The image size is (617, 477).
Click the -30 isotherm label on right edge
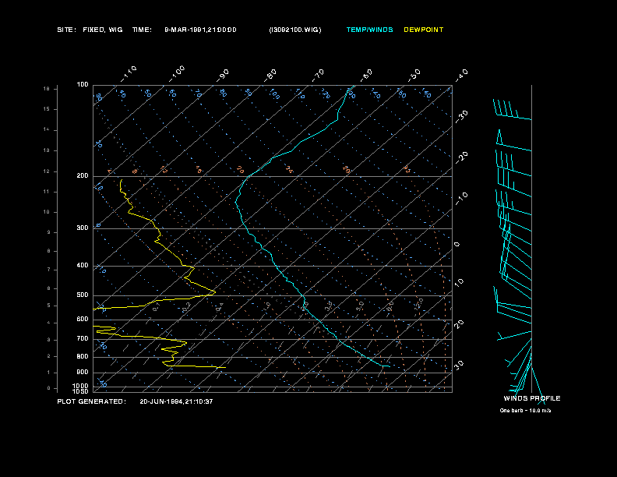(461, 117)
